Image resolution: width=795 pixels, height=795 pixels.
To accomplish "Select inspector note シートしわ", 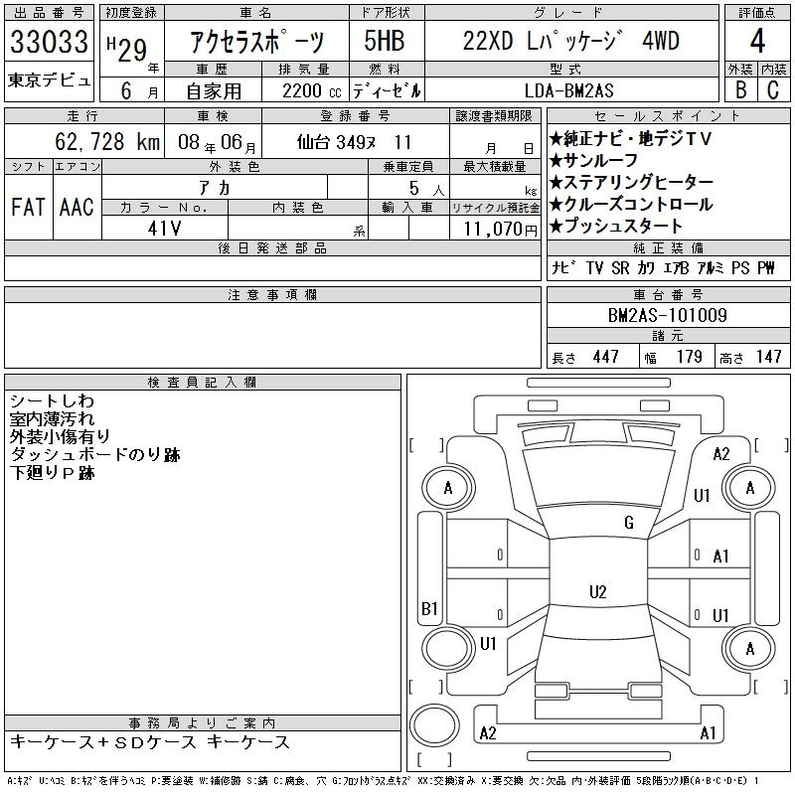I will 52,401.
